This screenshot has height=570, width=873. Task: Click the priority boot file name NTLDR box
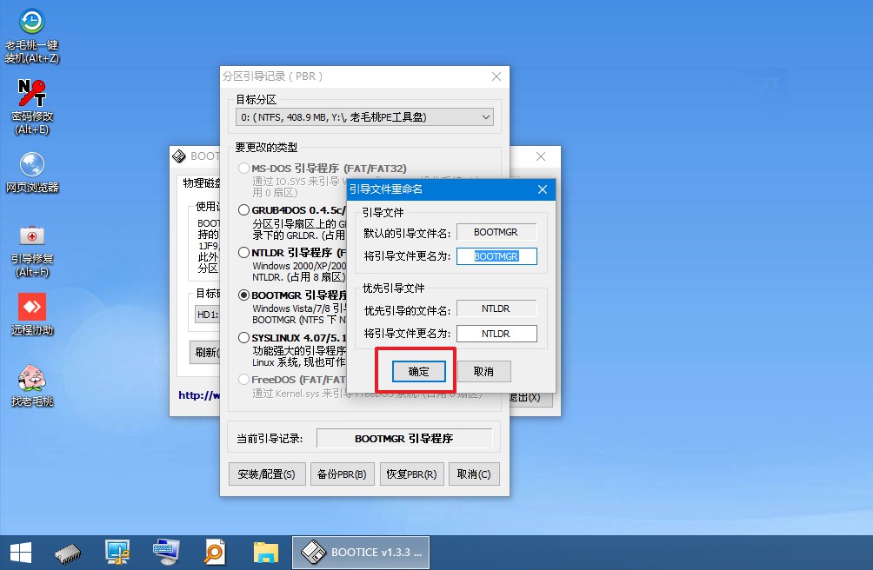(x=496, y=308)
